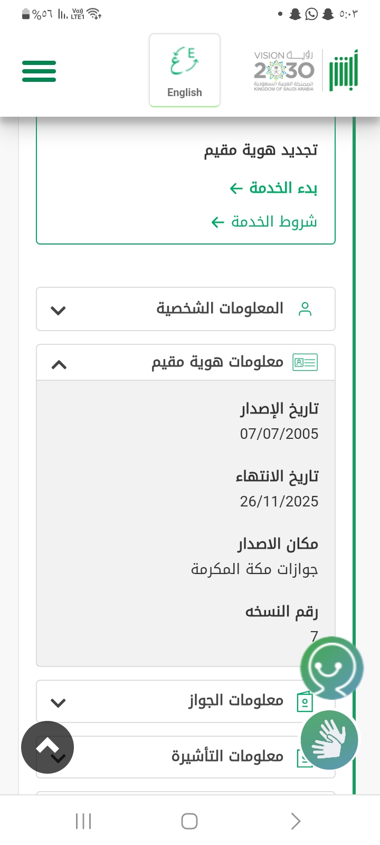Open the chatbot assistant bubble
The image size is (380, 845).
coord(331,668)
